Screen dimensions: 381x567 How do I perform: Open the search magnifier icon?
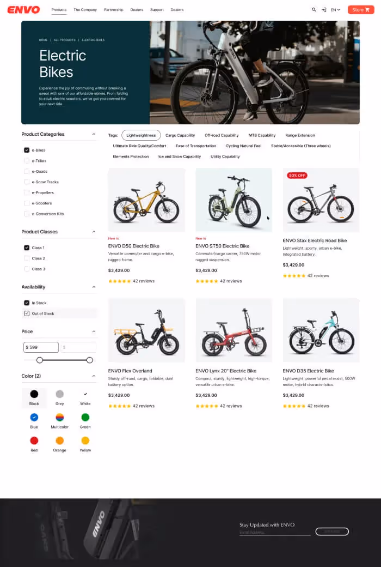(x=314, y=10)
